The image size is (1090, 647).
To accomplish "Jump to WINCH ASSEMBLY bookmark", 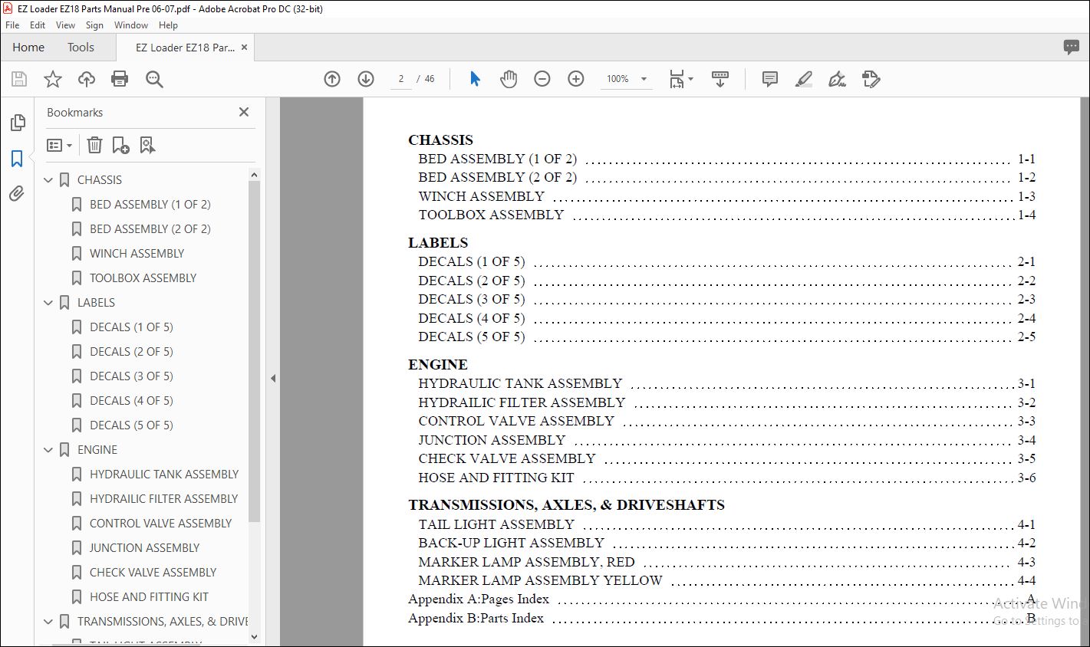I will tap(137, 254).
